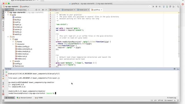Click LF line separator in status bar
Screen dimensions: 185x104
pos(156,101)
